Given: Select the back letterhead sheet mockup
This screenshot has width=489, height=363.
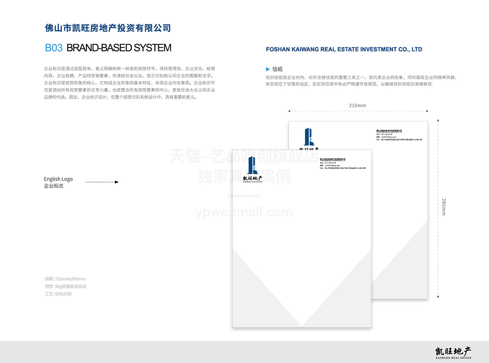Looking at the screenshot, I should click(399, 210).
